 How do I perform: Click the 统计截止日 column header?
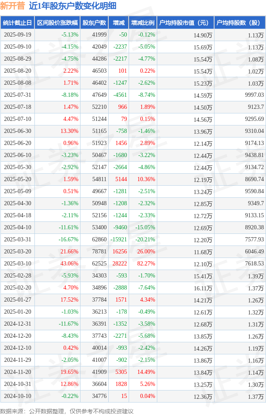coord(17,23)
